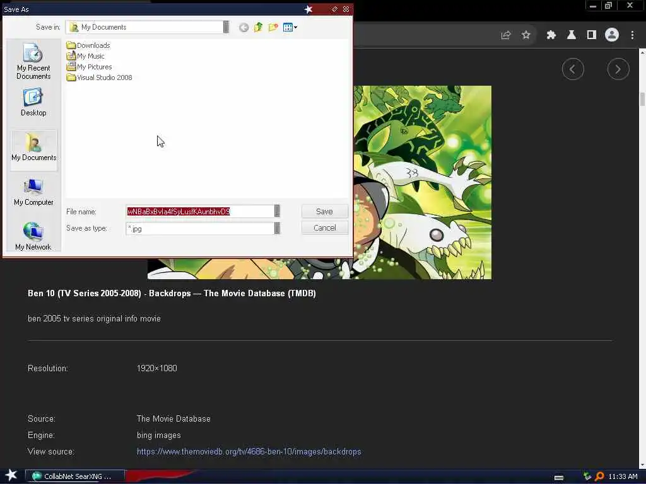The height and width of the screenshot is (484, 646).
Task: Select the Visual Studio 2008 folder
Action: 99,78
